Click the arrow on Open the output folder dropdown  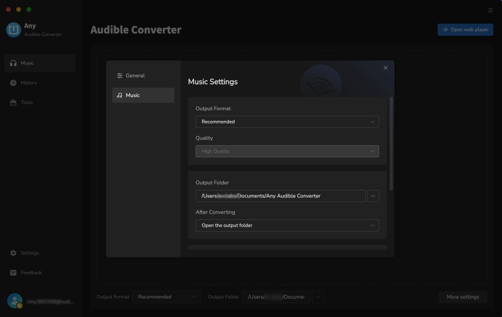pyautogui.click(x=372, y=226)
